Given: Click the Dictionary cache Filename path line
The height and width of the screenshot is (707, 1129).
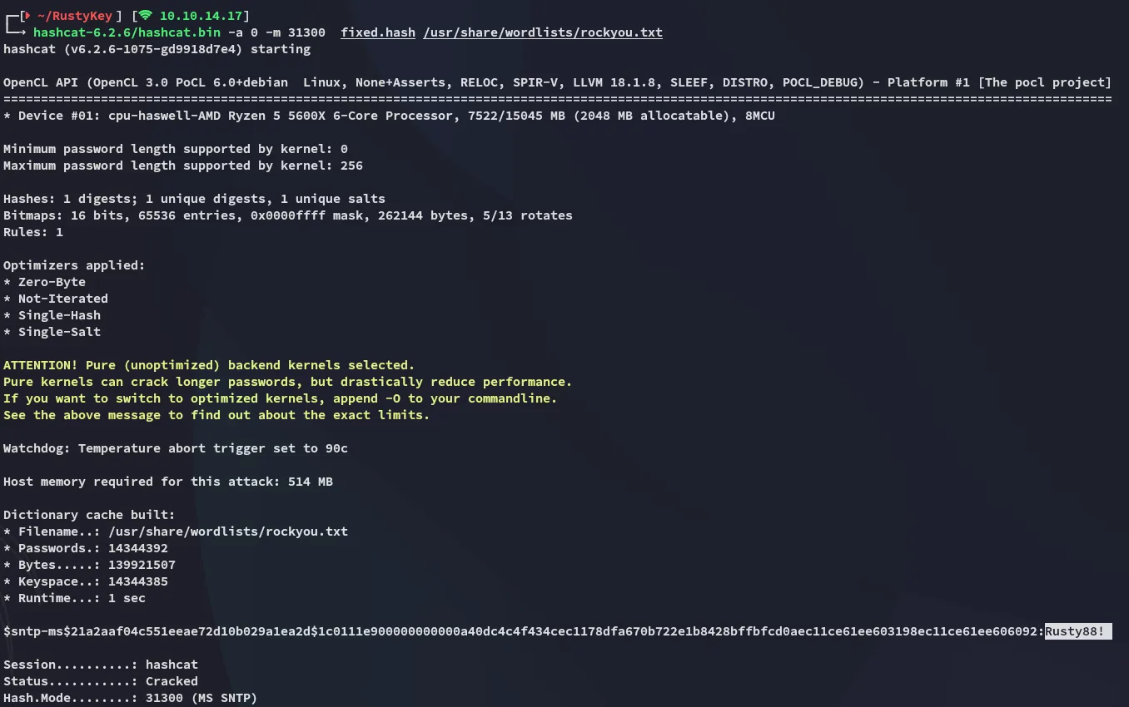Looking at the screenshot, I should (x=176, y=531).
